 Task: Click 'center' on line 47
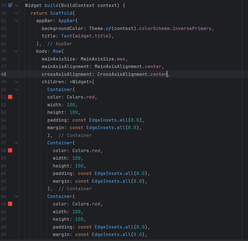(x=153, y=67)
